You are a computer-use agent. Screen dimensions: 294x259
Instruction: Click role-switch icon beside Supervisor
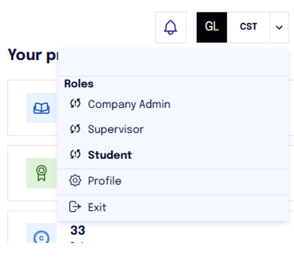click(x=75, y=129)
